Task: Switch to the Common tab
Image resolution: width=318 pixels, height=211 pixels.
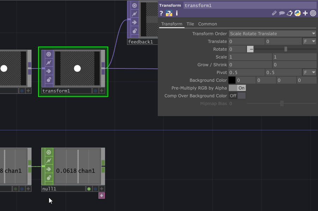Action: [207, 24]
